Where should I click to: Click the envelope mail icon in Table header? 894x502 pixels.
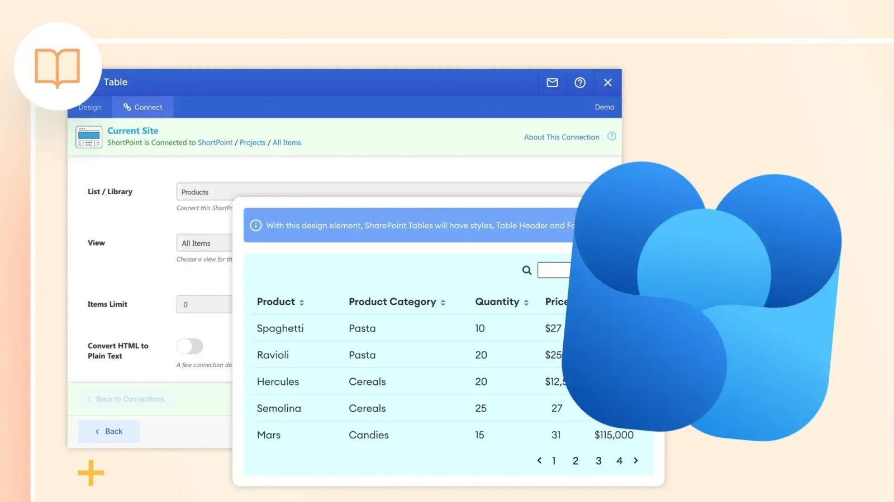(x=552, y=83)
